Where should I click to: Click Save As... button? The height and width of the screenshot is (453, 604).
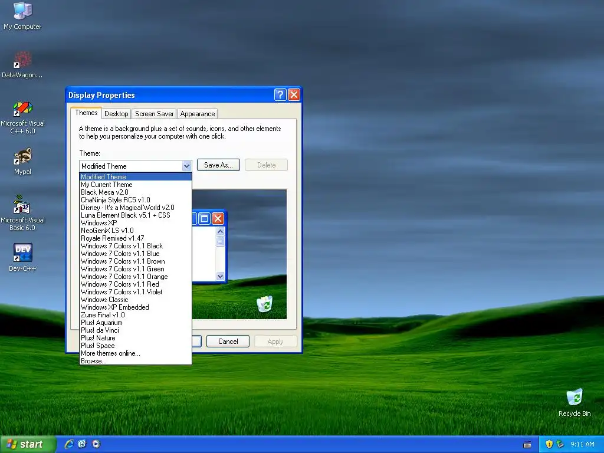(x=218, y=165)
